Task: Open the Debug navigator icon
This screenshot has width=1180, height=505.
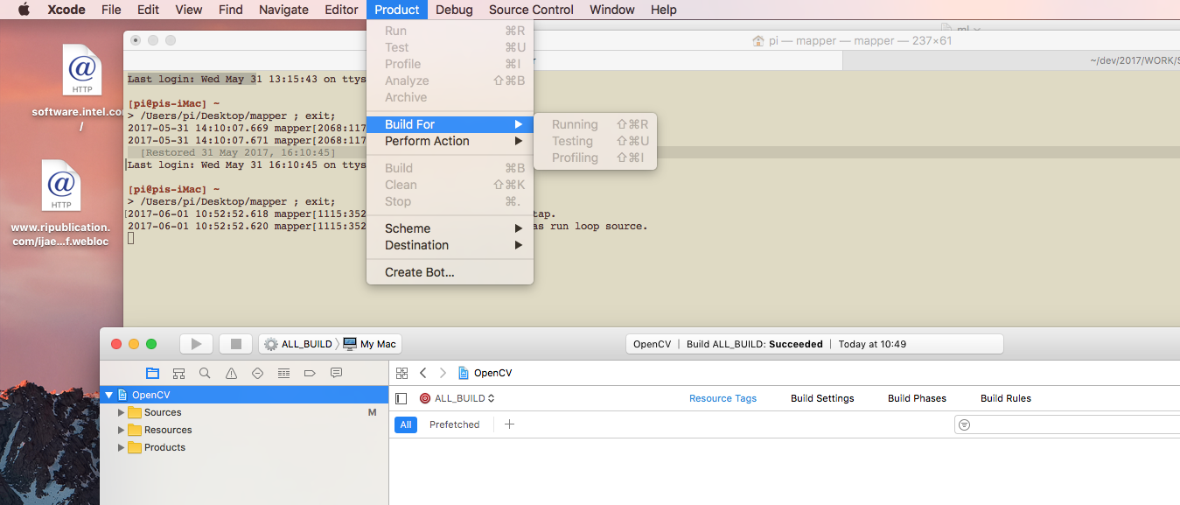Action: pyautogui.click(x=283, y=373)
